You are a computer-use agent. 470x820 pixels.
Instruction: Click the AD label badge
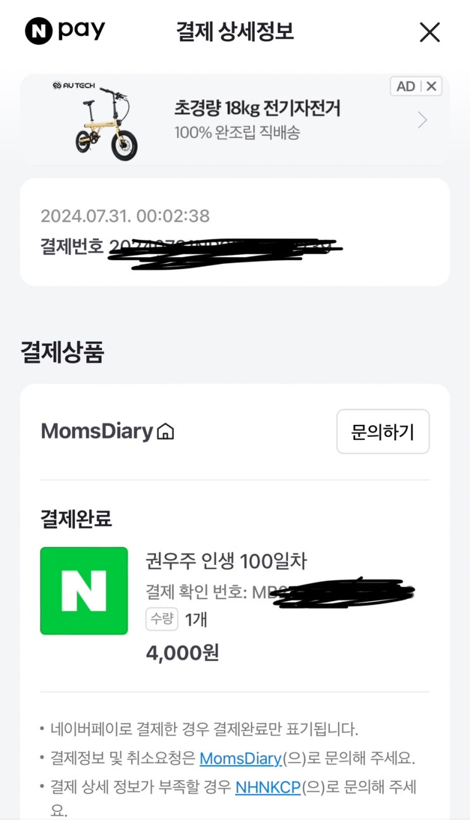coord(405,87)
